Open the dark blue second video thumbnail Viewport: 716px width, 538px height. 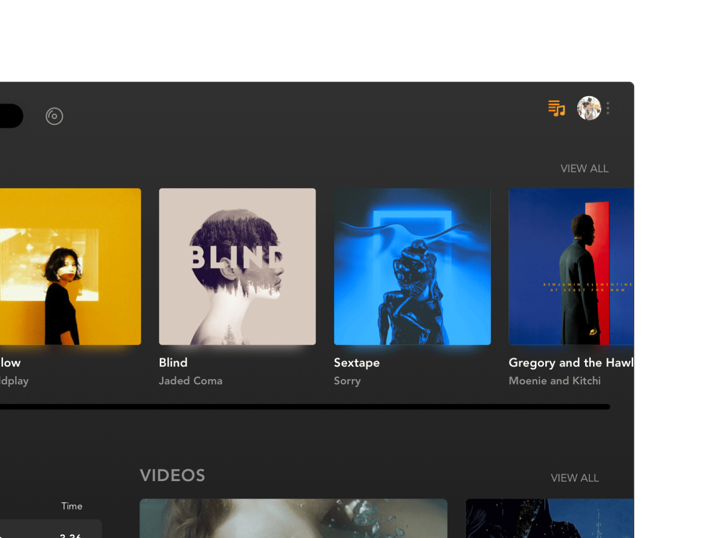(x=550, y=518)
